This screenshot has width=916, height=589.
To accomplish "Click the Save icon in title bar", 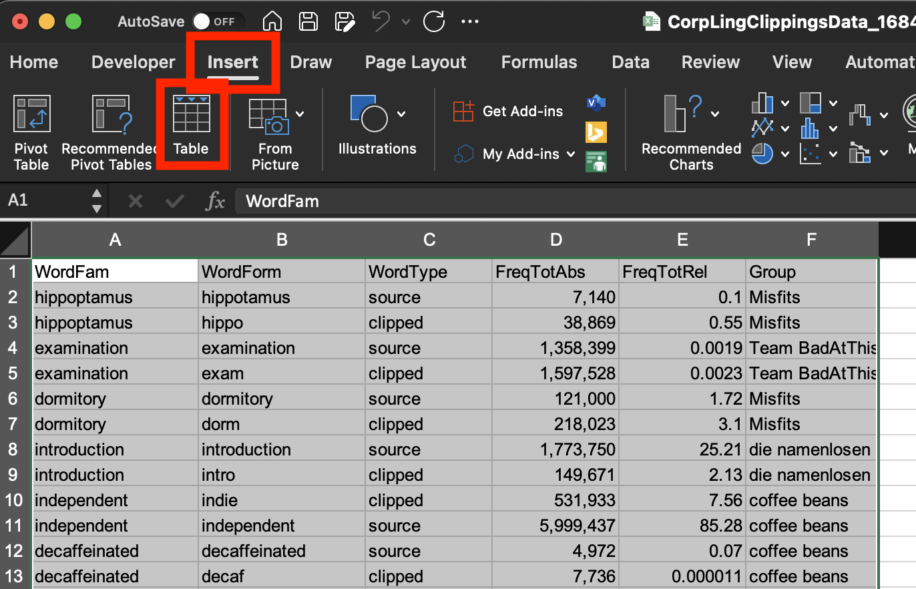I will (308, 21).
